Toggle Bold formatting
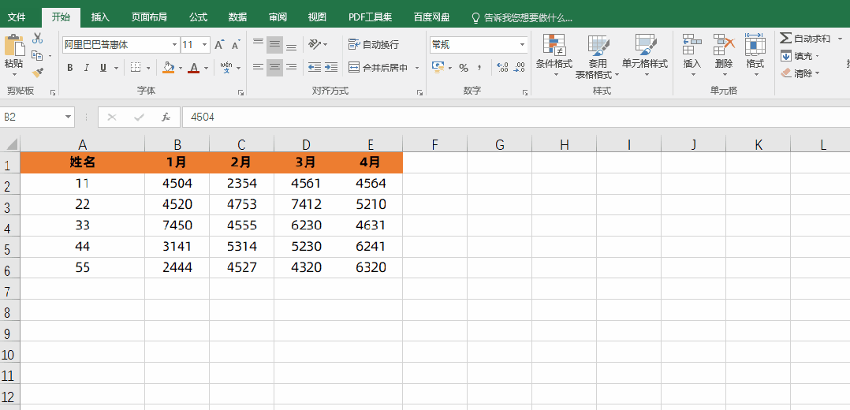Image resolution: width=850 pixels, height=410 pixels. [x=69, y=68]
